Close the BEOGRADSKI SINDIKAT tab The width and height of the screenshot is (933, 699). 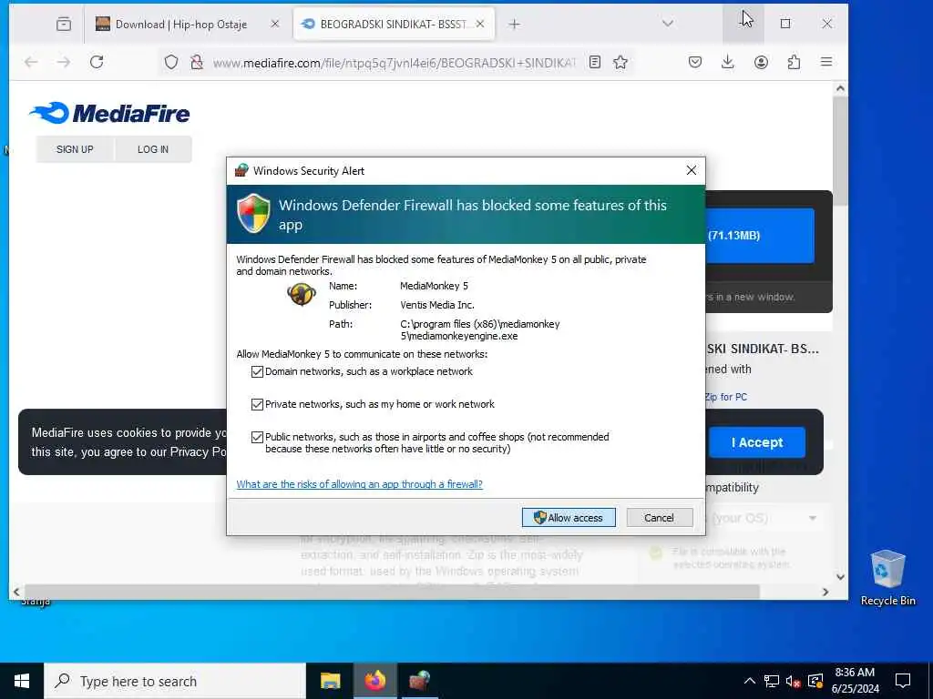480,24
